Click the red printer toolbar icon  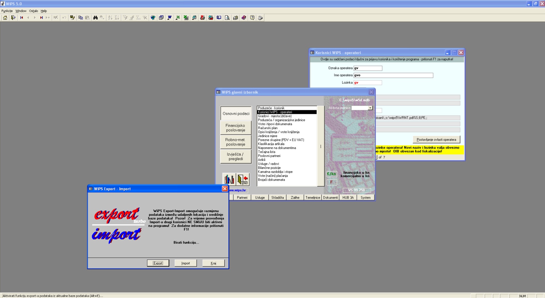tap(203, 18)
